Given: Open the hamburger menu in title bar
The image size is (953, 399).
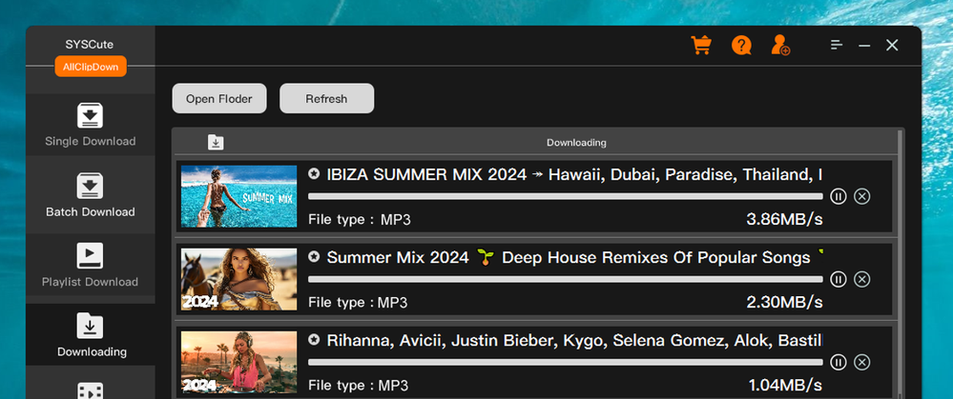Looking at the screenshot, I should [x=837, y=45].
